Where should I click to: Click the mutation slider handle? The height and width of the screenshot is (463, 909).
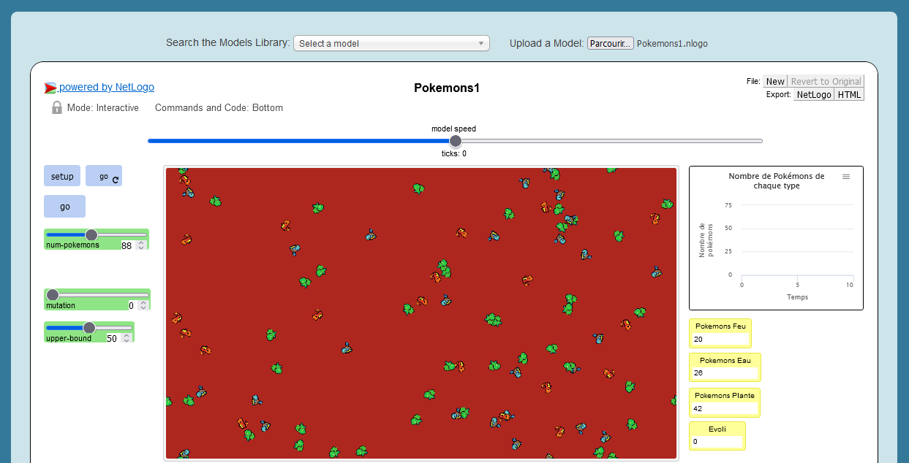pyautogui.click(x=53, y=295)
